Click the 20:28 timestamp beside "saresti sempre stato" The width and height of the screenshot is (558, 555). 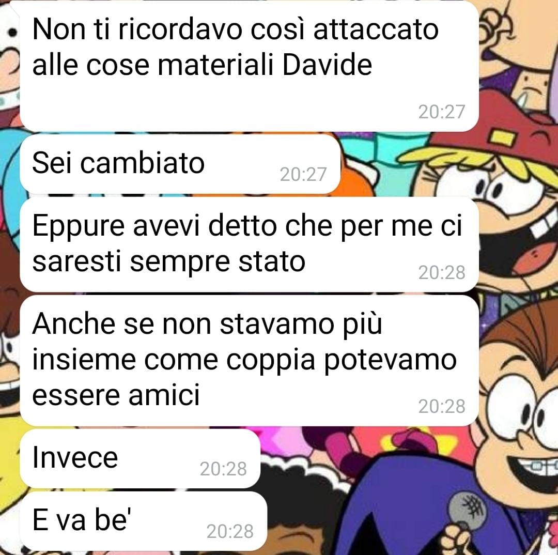click(442, 272)
